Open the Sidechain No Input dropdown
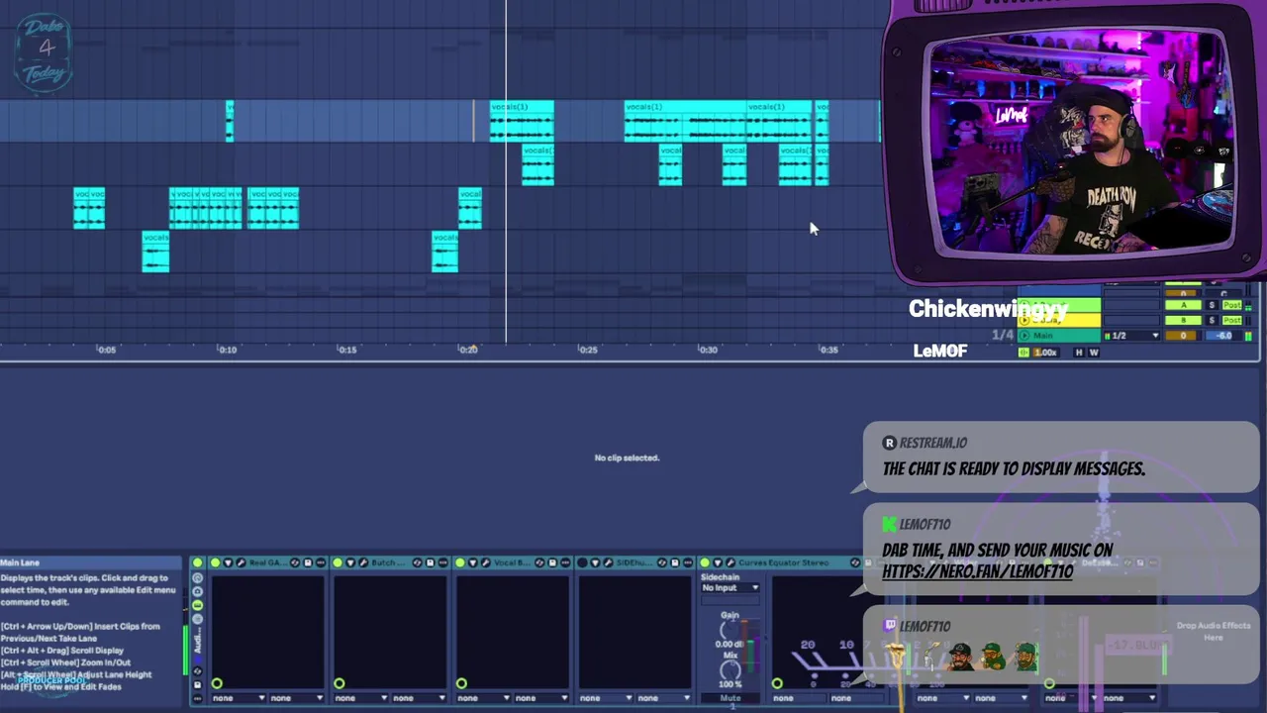Screen dimensions: 1267x713 pos(731,587)
